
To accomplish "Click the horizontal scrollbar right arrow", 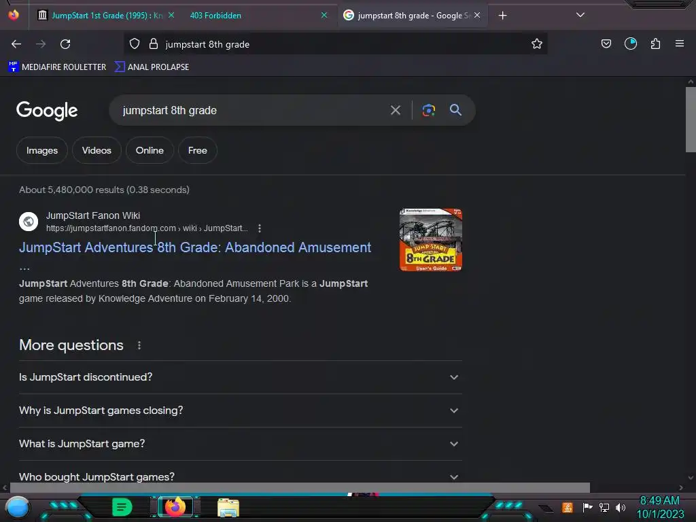I will click(681, 487).
